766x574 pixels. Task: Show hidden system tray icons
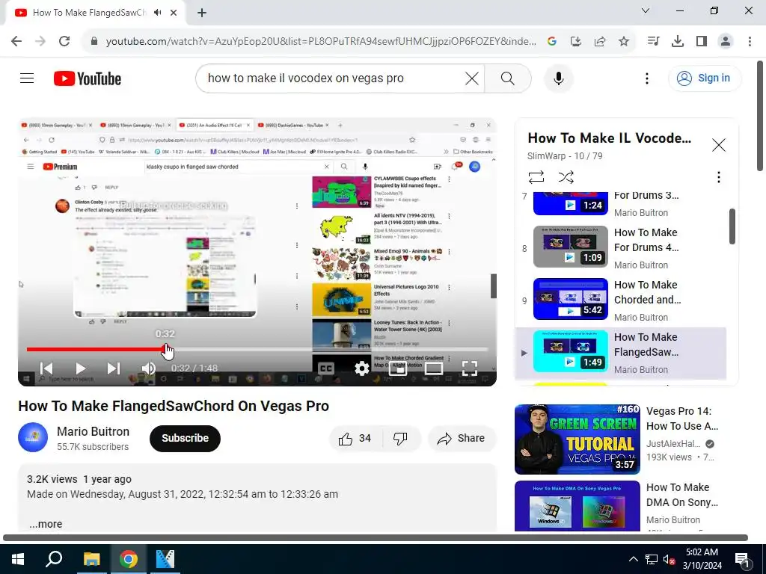(x=633, y=559)
